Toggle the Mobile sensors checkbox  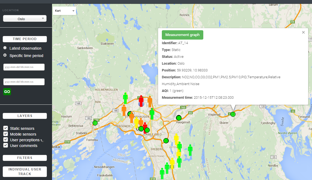click(x=5, y=134)
